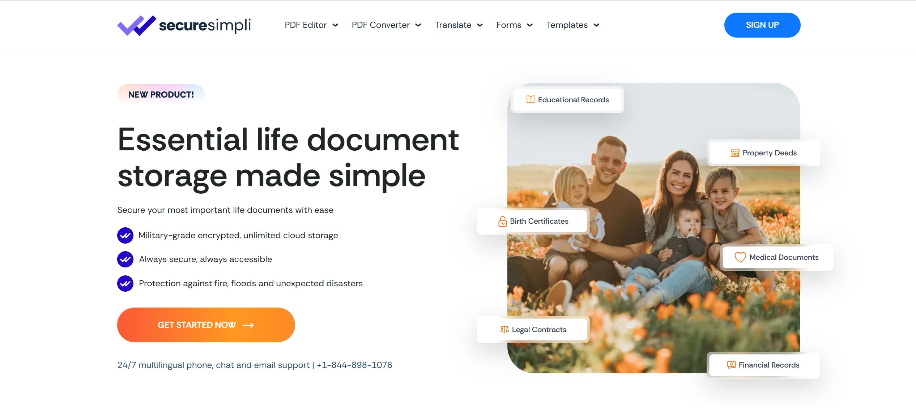
Task: Expand the Templates dropdown chevron
Action: 596,25
